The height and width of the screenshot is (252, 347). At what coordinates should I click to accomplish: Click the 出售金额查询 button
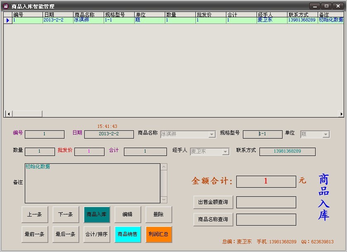point(213,202)
